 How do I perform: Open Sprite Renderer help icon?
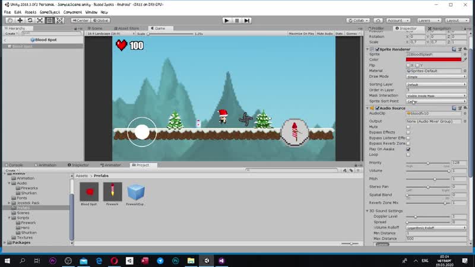coord(454,49)
